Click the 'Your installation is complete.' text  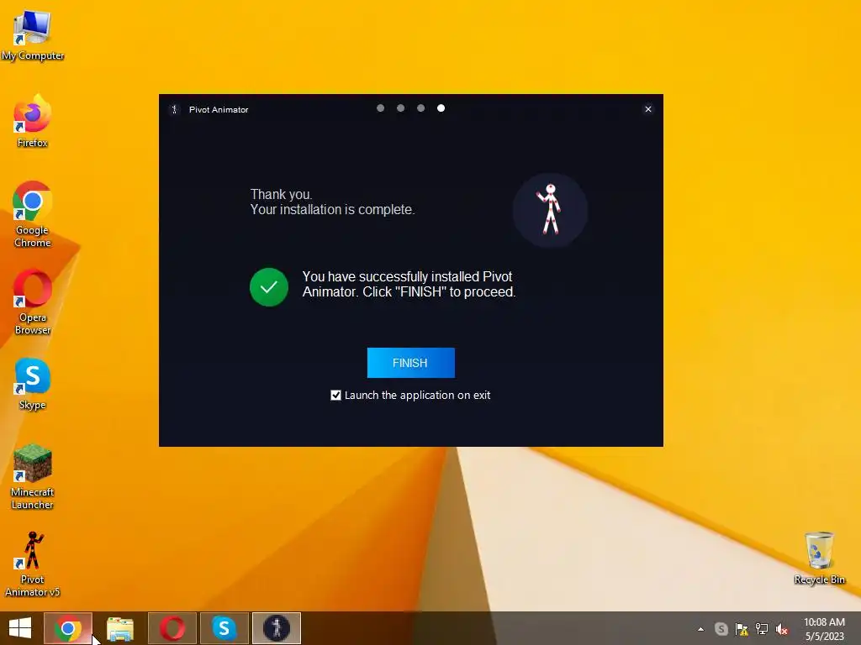[332, 209]
